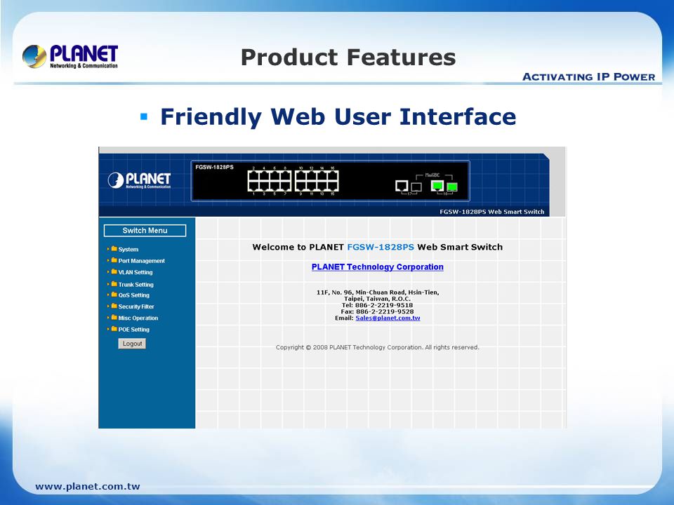Click the www.planet.com.tw footer text

[88, 487]
